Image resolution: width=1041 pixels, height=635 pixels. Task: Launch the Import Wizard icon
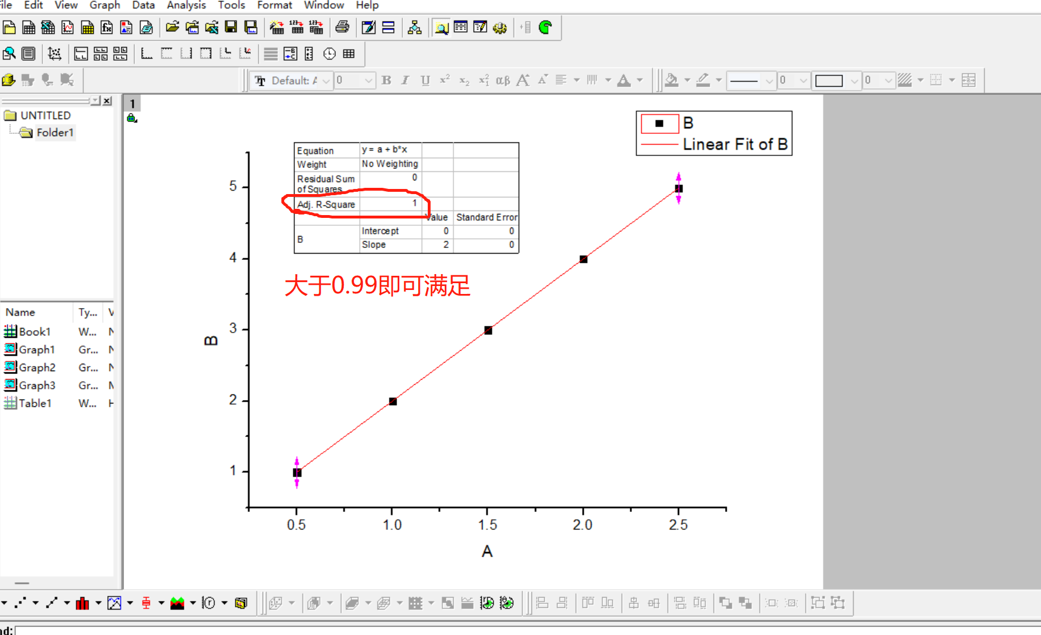point(277,27)
